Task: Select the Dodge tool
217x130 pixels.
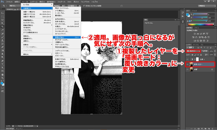Action: [x=2, y=57]
